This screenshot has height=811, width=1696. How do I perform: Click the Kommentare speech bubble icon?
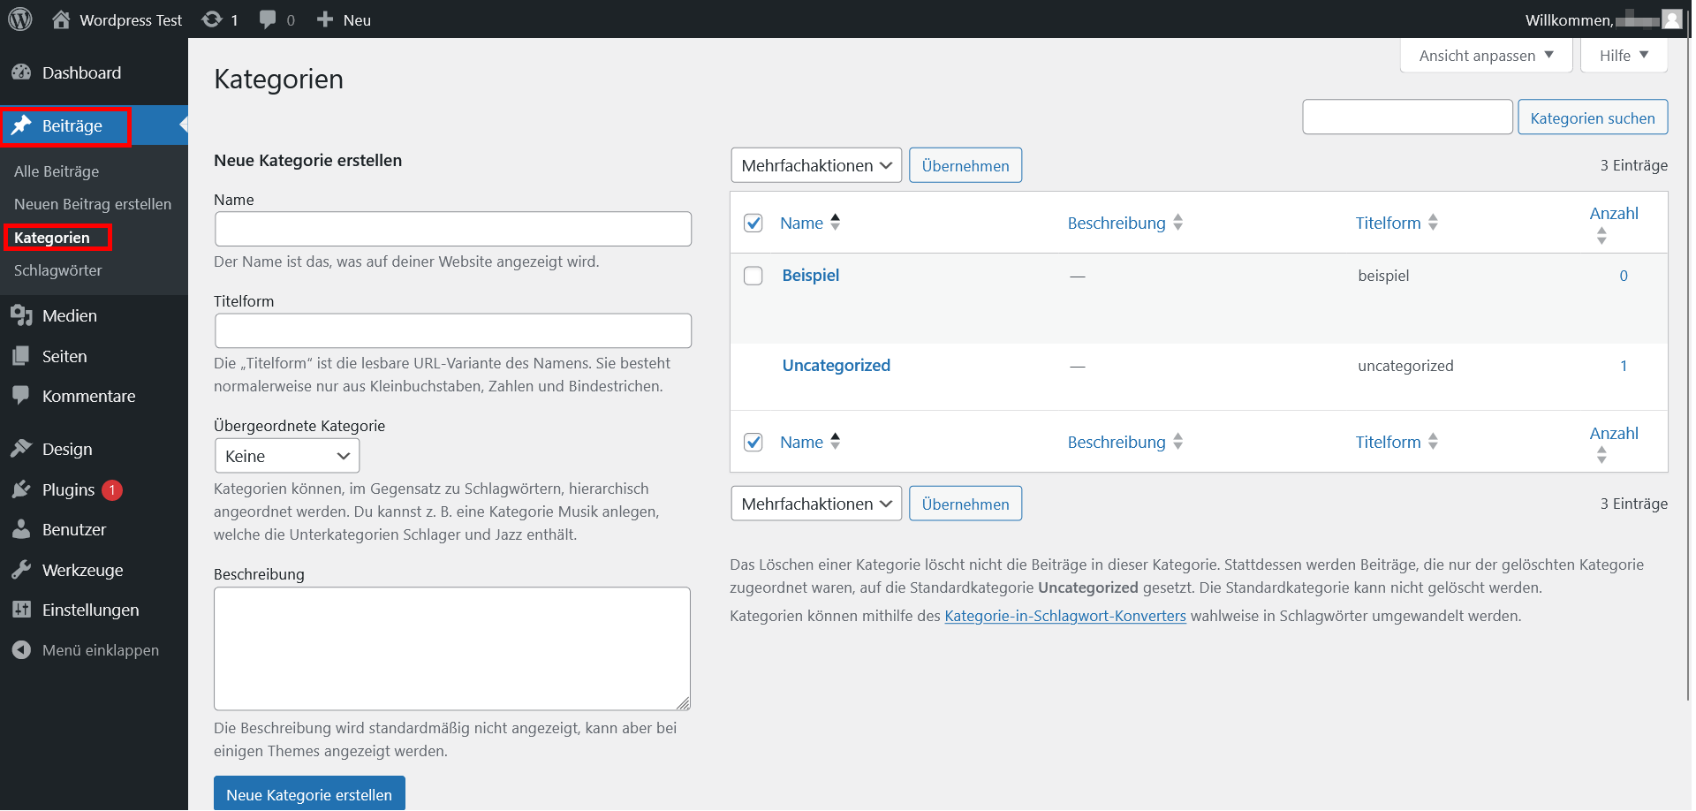(21, 396)
